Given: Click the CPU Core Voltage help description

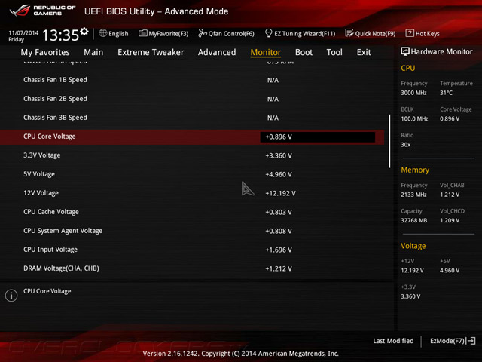Looking at the screenshot, I should (47, 291).
